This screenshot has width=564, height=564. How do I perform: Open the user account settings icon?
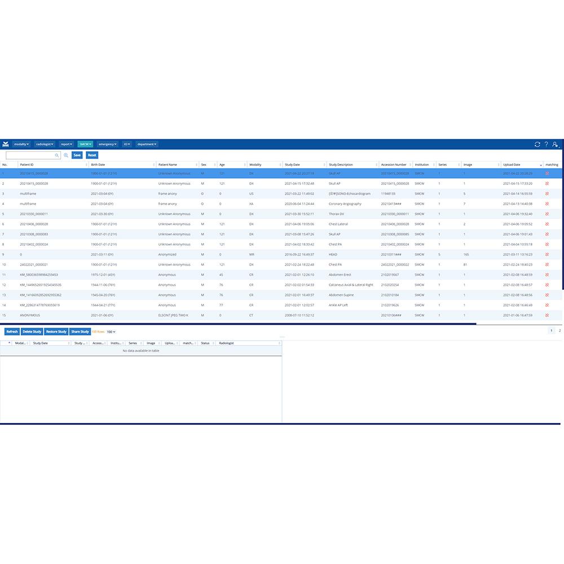[x=556, y=144]
